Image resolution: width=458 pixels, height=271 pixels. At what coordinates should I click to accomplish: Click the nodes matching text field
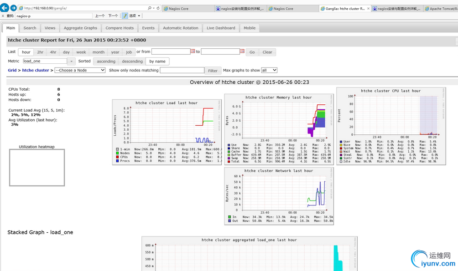click(x=182, y=70)
